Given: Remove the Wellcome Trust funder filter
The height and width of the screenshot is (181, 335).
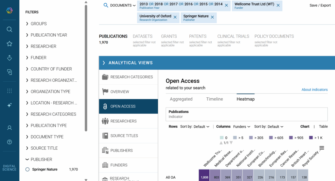Looking at the screenshot, I should [278, 5].
